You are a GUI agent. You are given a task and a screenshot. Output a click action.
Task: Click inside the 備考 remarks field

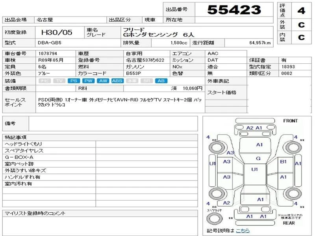pos(113,124)
